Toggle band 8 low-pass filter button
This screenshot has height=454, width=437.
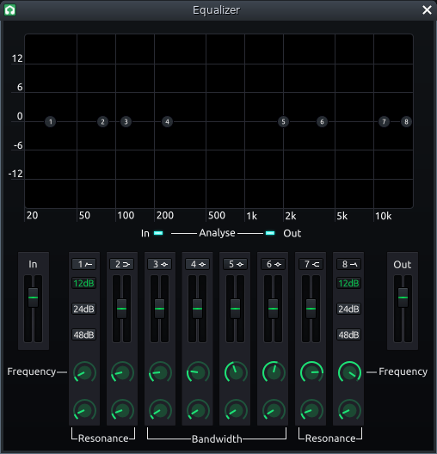coord(348,264)
